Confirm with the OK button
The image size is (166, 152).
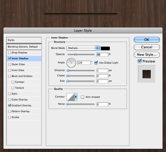pos(147,40)
